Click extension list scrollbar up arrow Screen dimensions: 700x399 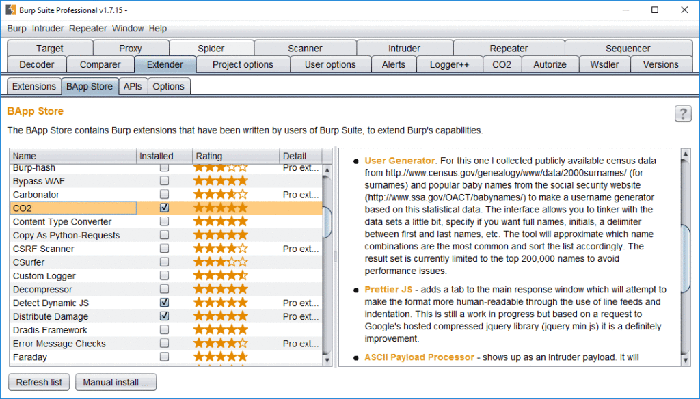coord(327,169)
